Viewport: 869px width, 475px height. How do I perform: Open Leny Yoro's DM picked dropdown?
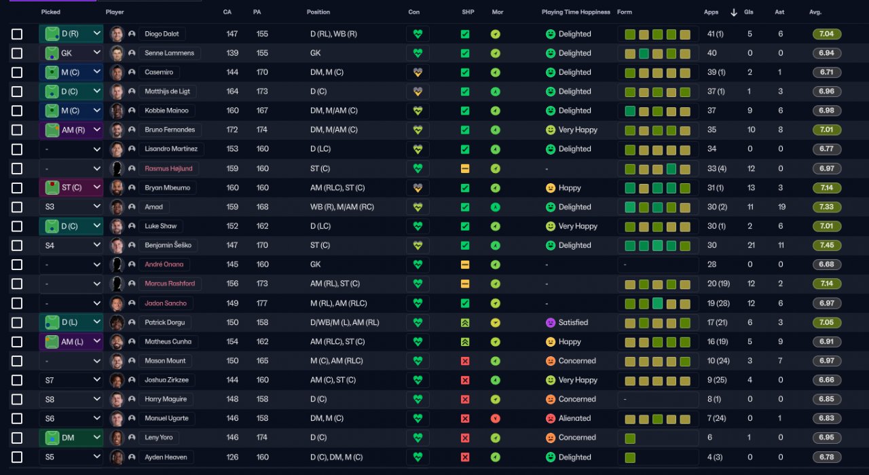click(x=71, y=438)
